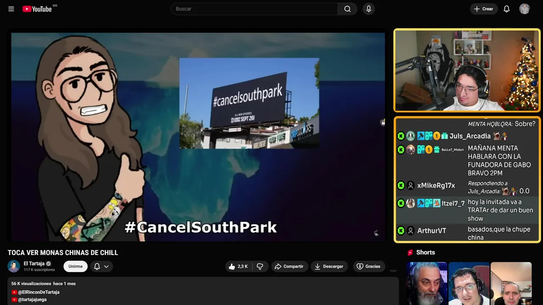Open the first Shorts thumbnail, bearded man

(427, 283)
